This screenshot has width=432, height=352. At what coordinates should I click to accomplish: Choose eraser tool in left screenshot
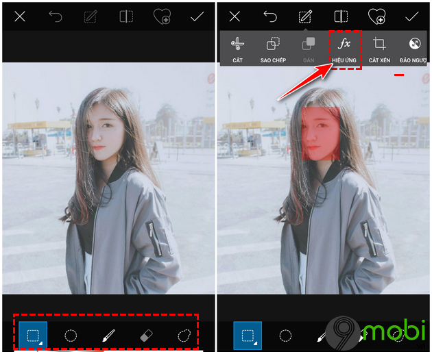coord(146,336)
